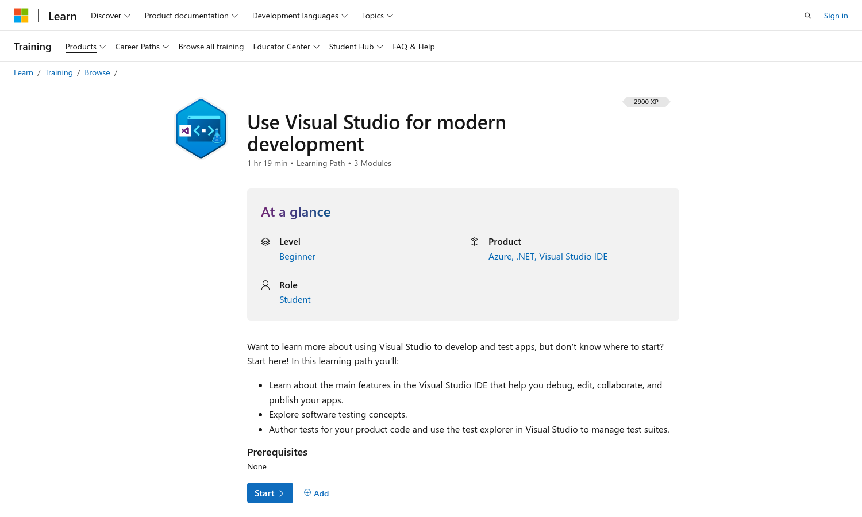Click the 2900 XP tag
The height and width of the screenshot is (517, 862).
(x=646, y=102)
